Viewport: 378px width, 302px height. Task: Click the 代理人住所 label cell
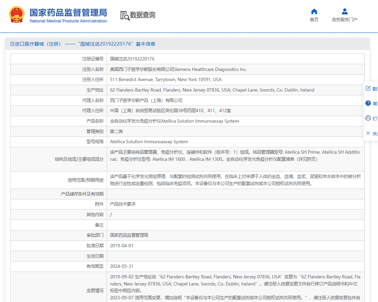(x=59, y=111)
